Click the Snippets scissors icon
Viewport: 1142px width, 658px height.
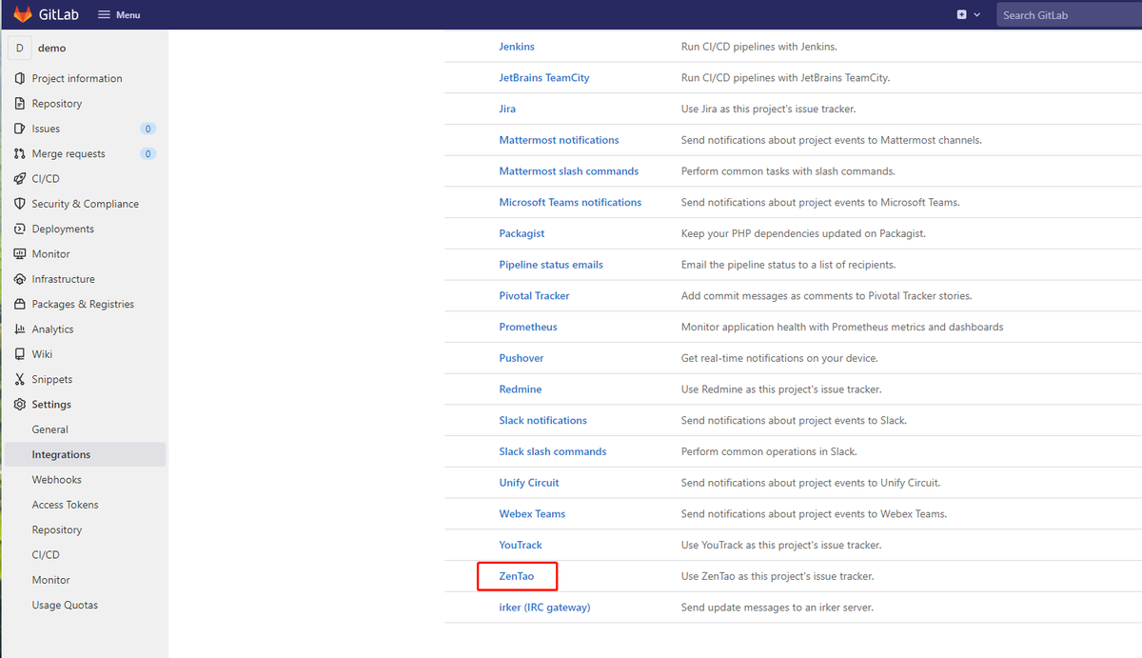[20, 379]
